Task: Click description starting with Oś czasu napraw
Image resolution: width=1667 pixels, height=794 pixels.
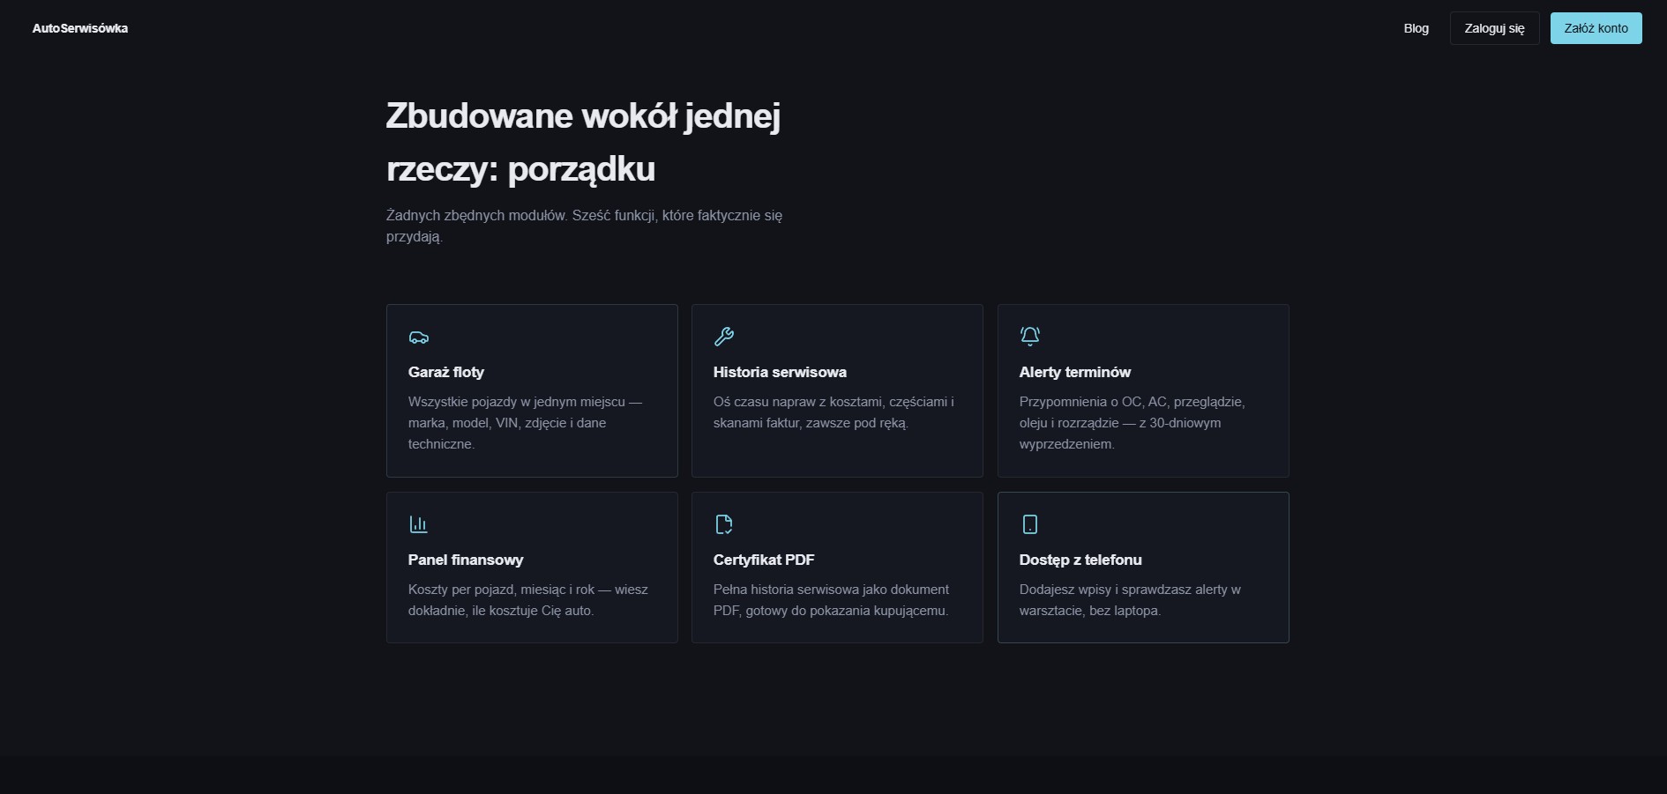Action: coord(833,412)
